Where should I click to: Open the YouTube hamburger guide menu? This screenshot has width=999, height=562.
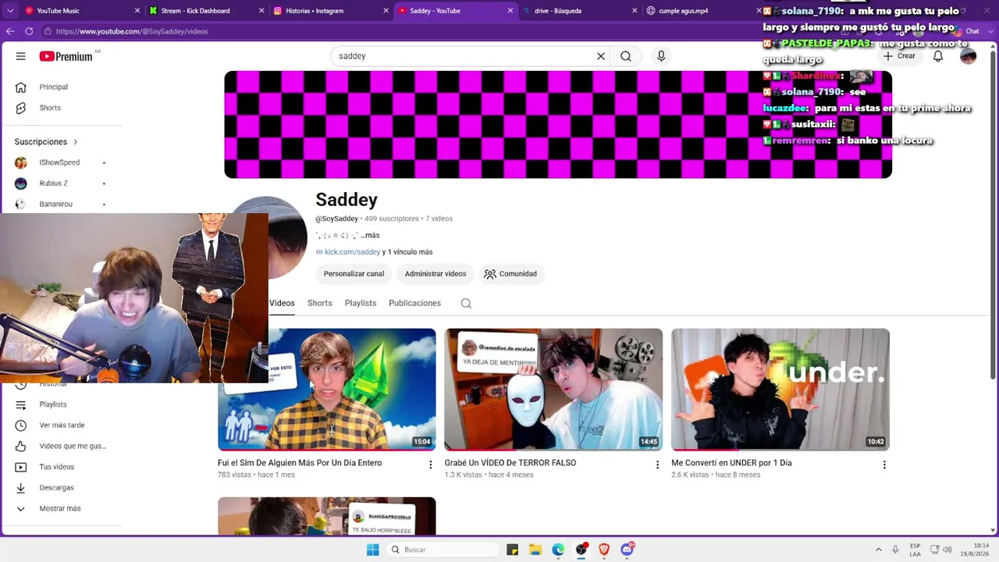pyautogui.click(x=21, y=56)
